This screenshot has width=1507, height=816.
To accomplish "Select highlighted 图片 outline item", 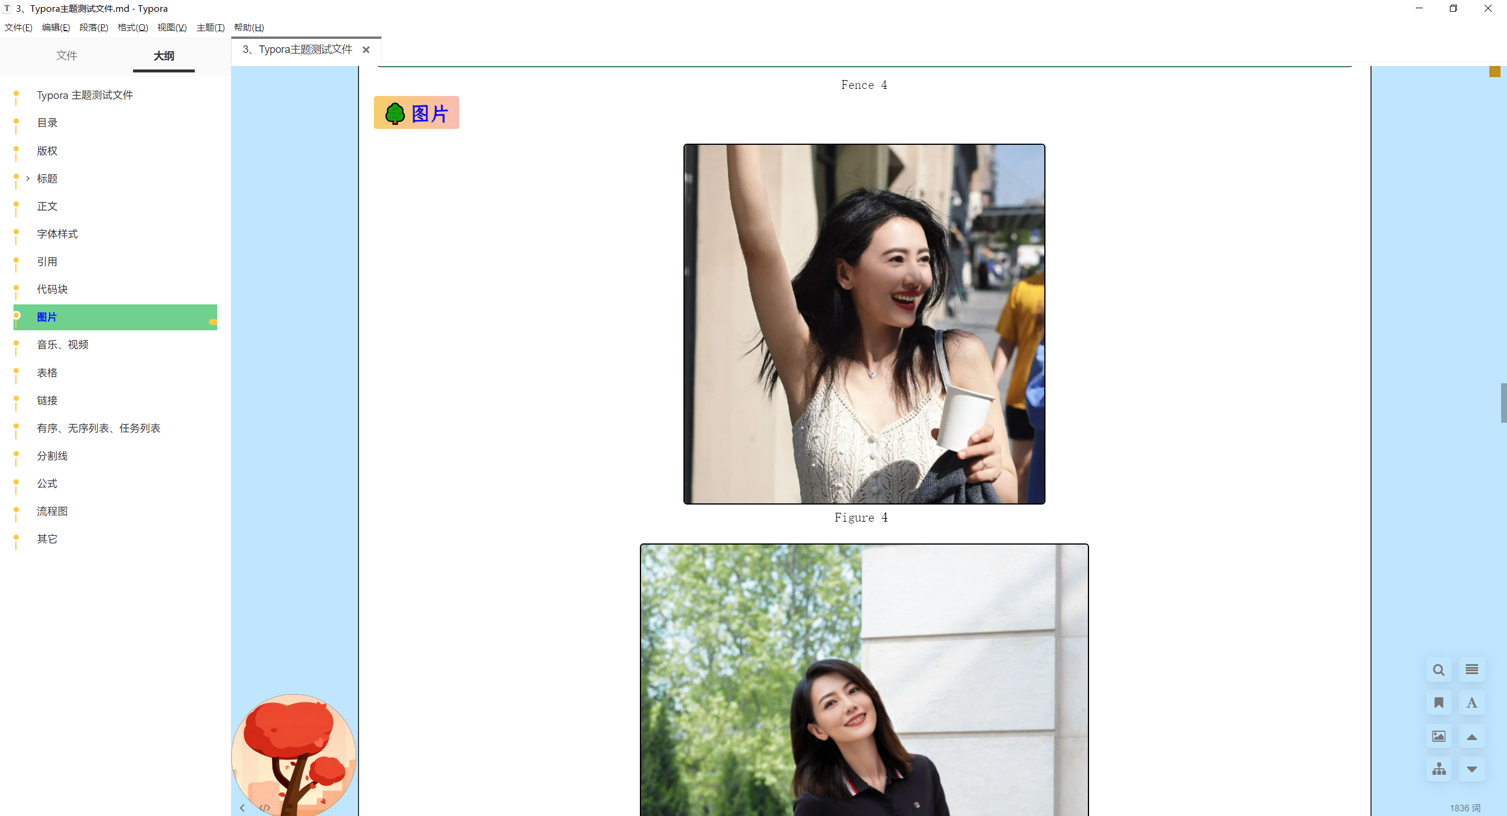I will 115,317.
